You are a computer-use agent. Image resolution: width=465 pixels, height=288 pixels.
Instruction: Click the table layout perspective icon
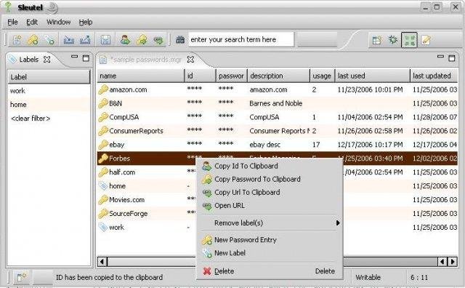(377, 40)
